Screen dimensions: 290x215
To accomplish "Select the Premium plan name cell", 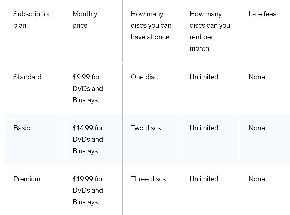I will pos(27,179).
